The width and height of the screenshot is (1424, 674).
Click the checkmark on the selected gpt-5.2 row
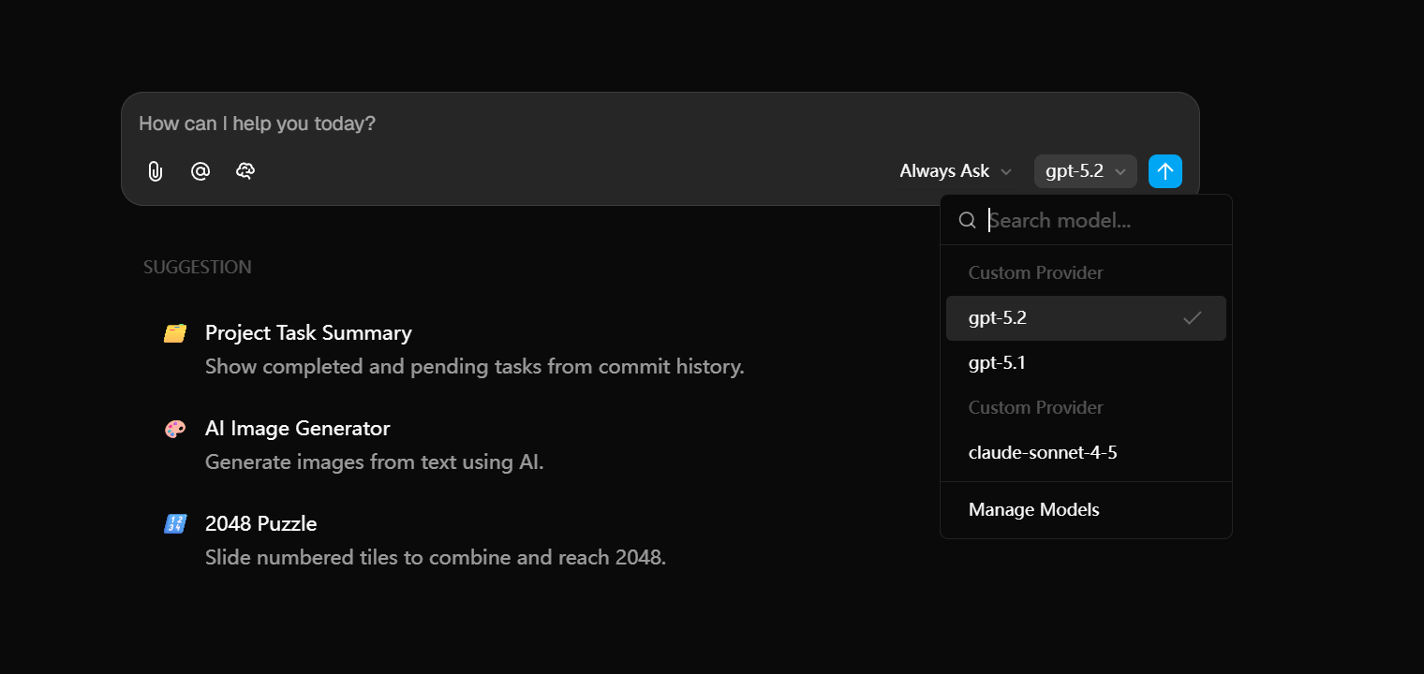(x=1192, y=318)
